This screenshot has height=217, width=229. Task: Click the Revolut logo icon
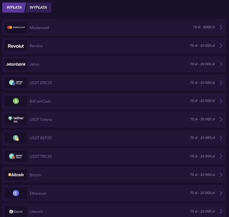pos(16,46)
